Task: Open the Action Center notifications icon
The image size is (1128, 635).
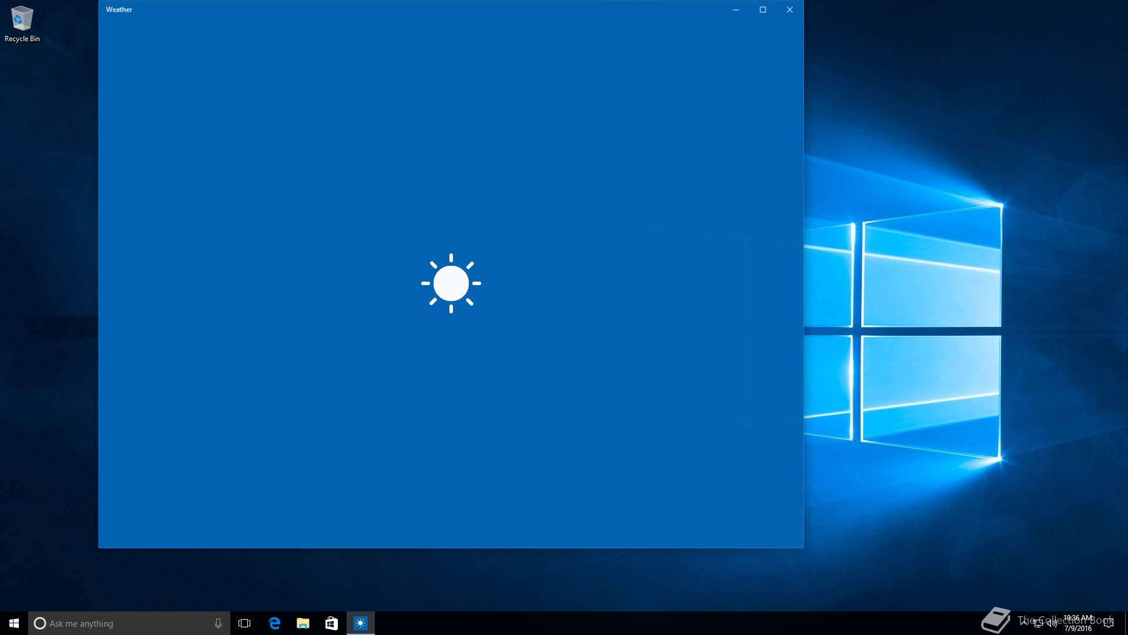Action: click(1109, 623)
